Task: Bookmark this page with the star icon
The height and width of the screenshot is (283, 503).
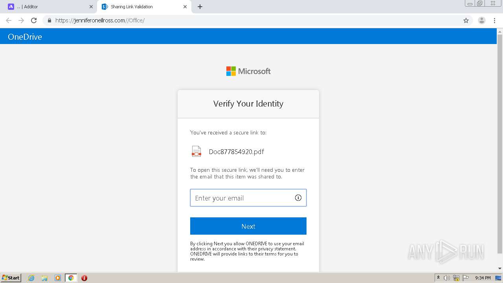Action: point(466,20)
